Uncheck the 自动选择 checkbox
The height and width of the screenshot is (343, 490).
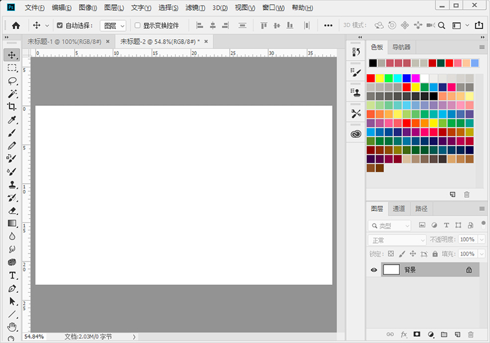tap(59, 26)
